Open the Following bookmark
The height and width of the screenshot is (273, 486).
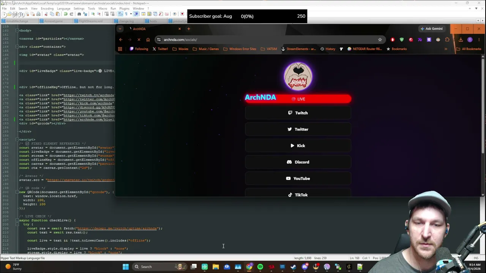click(x=139, y=49)
